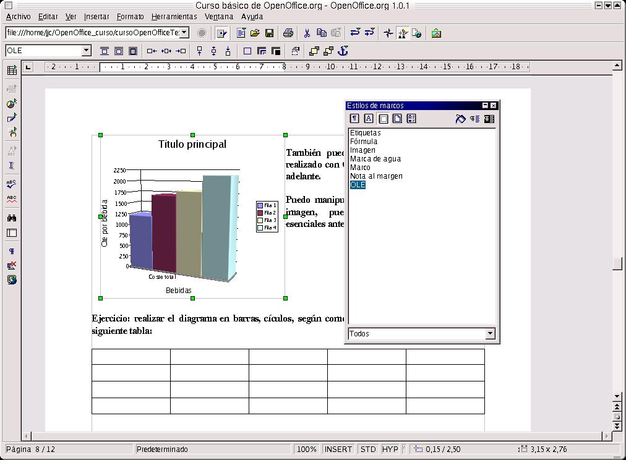The image size is (626, 460).
Task: Toggle HYP hyperlink mode in status bar
Action: (x=390, y=449)
